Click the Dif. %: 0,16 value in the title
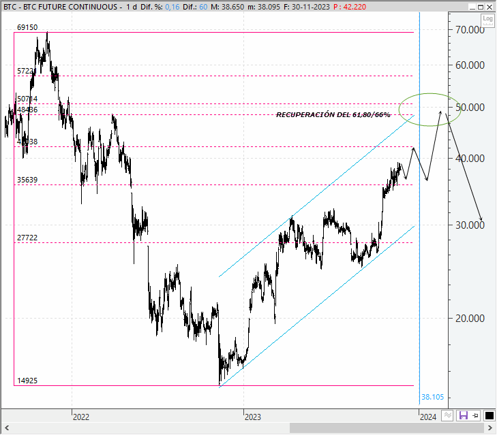 click(x=160, y=7)
